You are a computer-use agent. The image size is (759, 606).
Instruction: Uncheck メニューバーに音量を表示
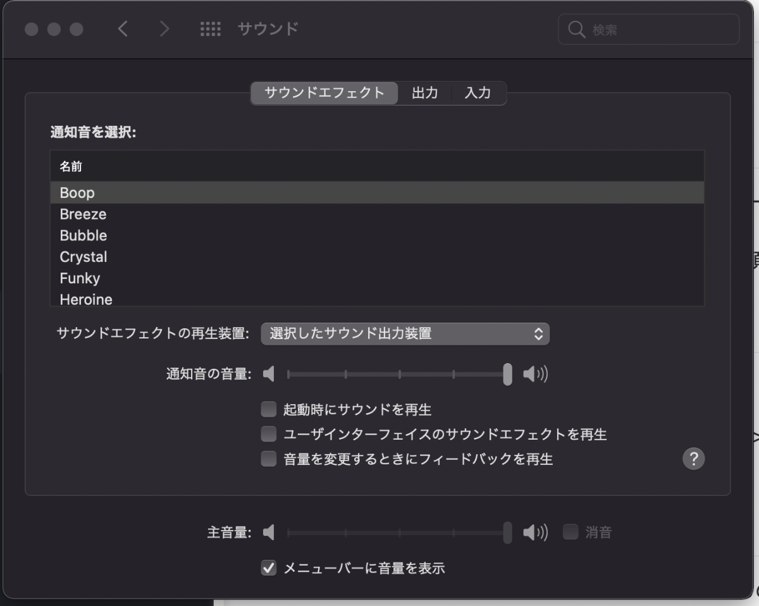[x=269, y=568]
